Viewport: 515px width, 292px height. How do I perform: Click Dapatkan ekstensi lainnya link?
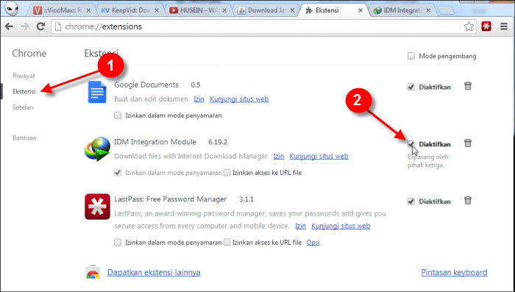(154, 272)
